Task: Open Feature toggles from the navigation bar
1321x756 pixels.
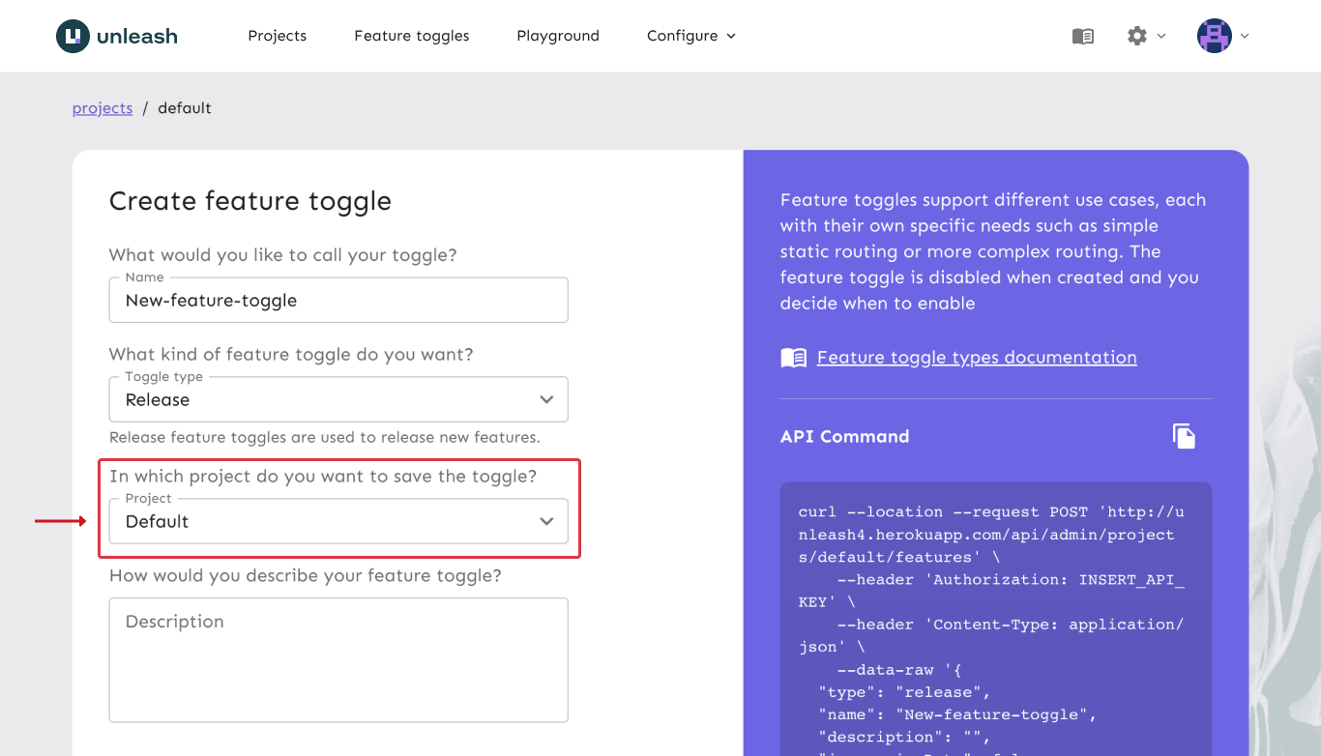Action: click(411, 36)
